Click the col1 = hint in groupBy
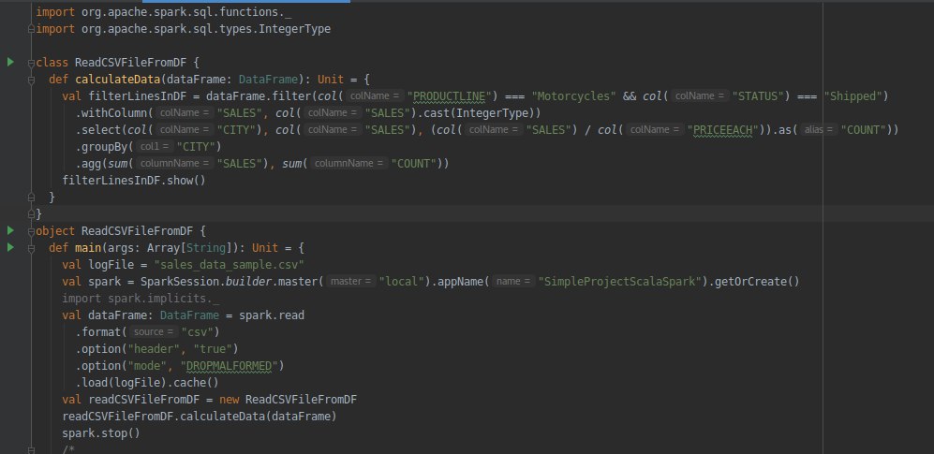Screen dimensions: 934x454 (155, 146)
